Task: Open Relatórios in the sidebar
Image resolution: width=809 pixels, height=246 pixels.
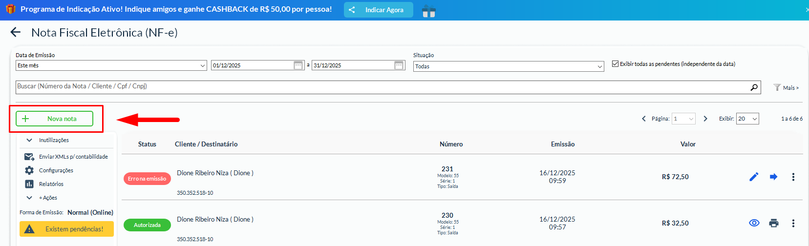Action: 51,184
